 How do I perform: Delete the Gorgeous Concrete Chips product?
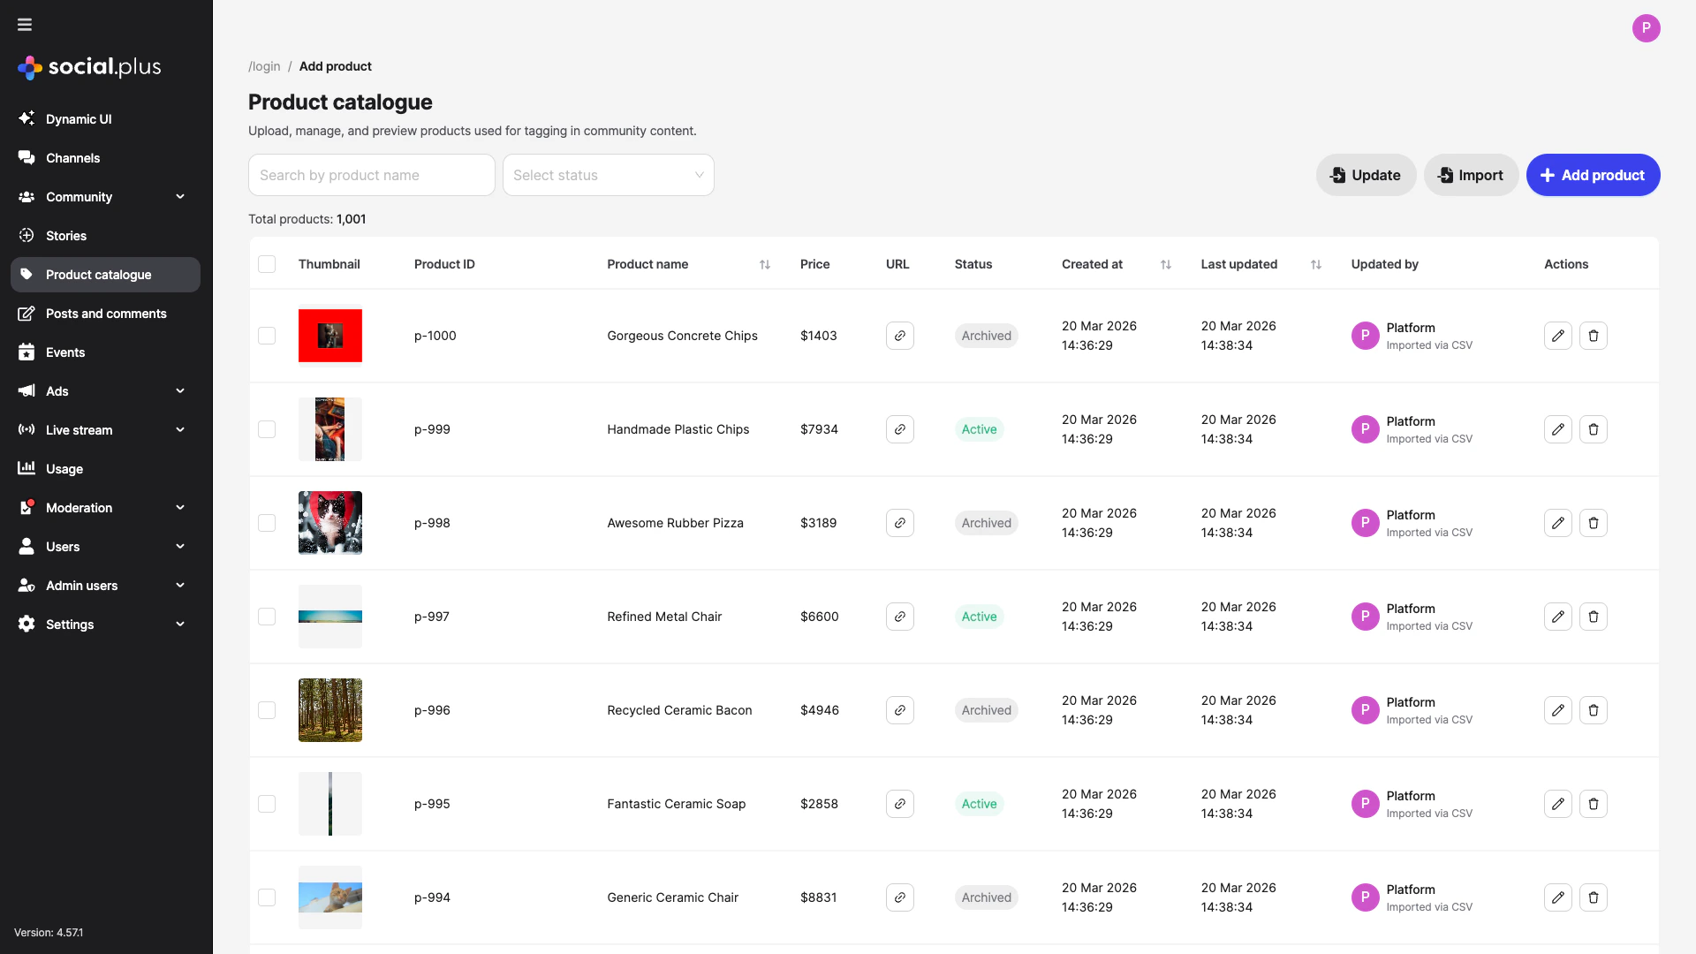[1593, 336]
